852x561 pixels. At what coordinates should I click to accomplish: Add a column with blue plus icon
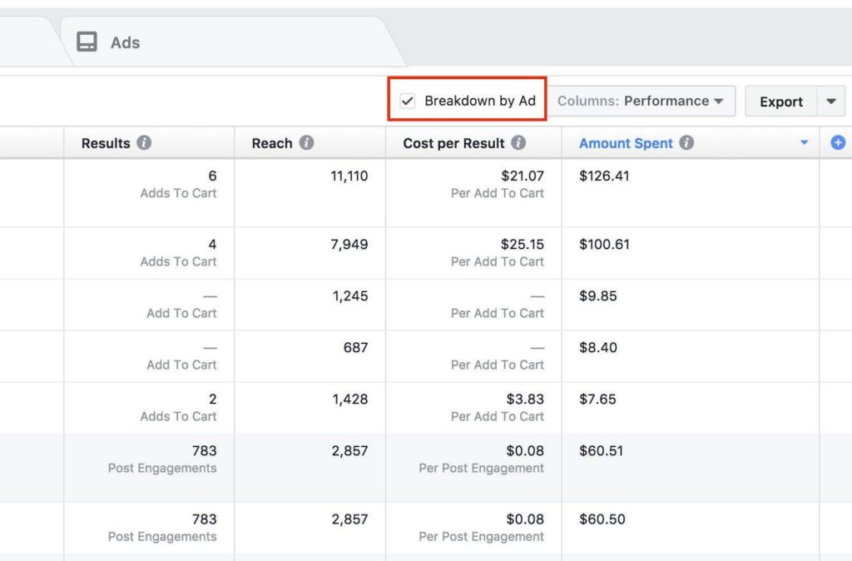pos(837,142)
